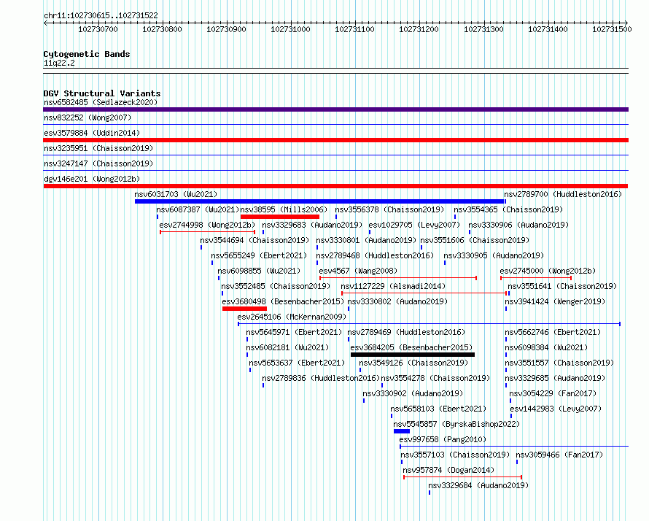649x521 pixels.
Task: Open the nsv3329684 (Audano2019) label
Action: tap(478, 485)
